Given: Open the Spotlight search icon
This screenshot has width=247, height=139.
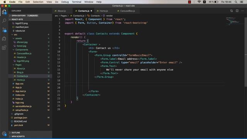Looking at the screenshot, I should [236, 2].
